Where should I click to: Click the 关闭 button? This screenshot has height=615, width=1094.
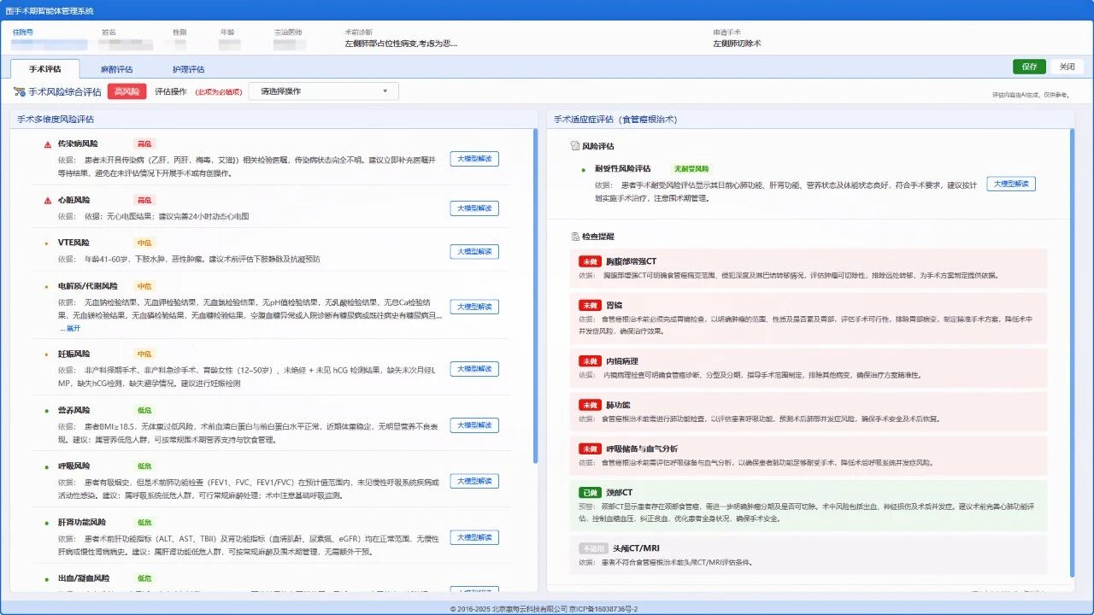pyautogui.click(x=1067, y=67)
